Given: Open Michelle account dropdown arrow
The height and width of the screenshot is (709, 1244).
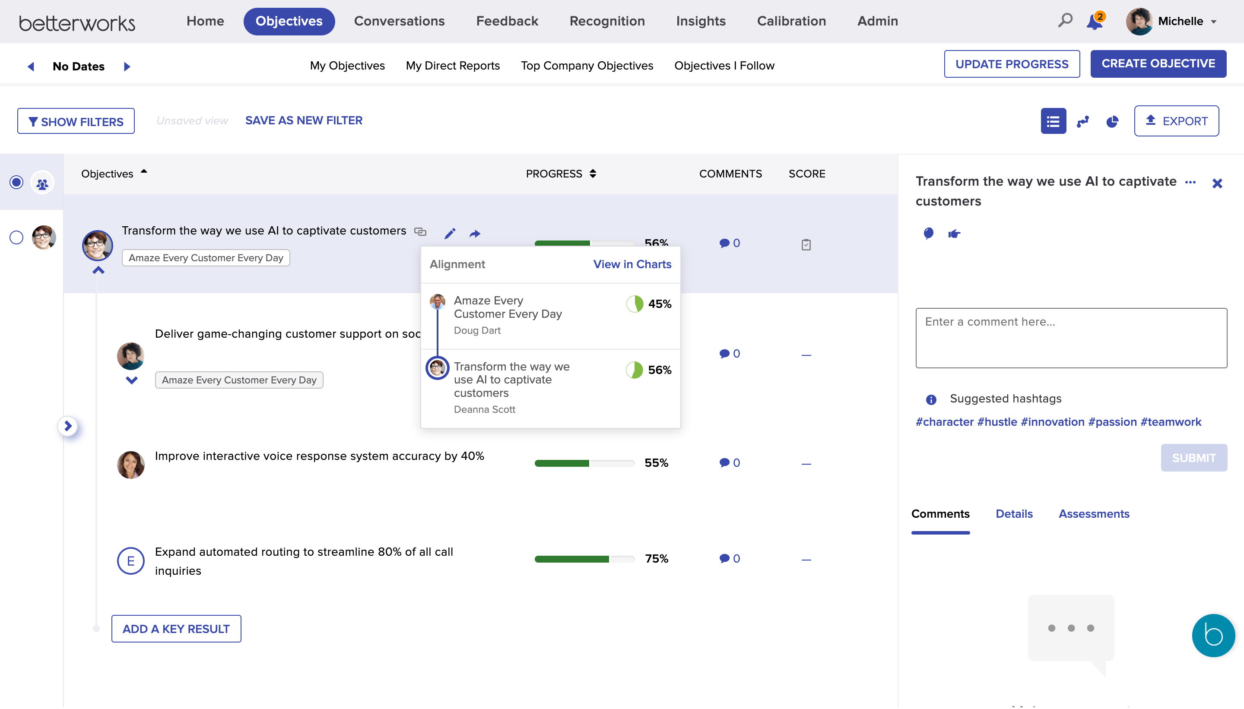Looking at the screenshot, I should tap(1213, 22).
